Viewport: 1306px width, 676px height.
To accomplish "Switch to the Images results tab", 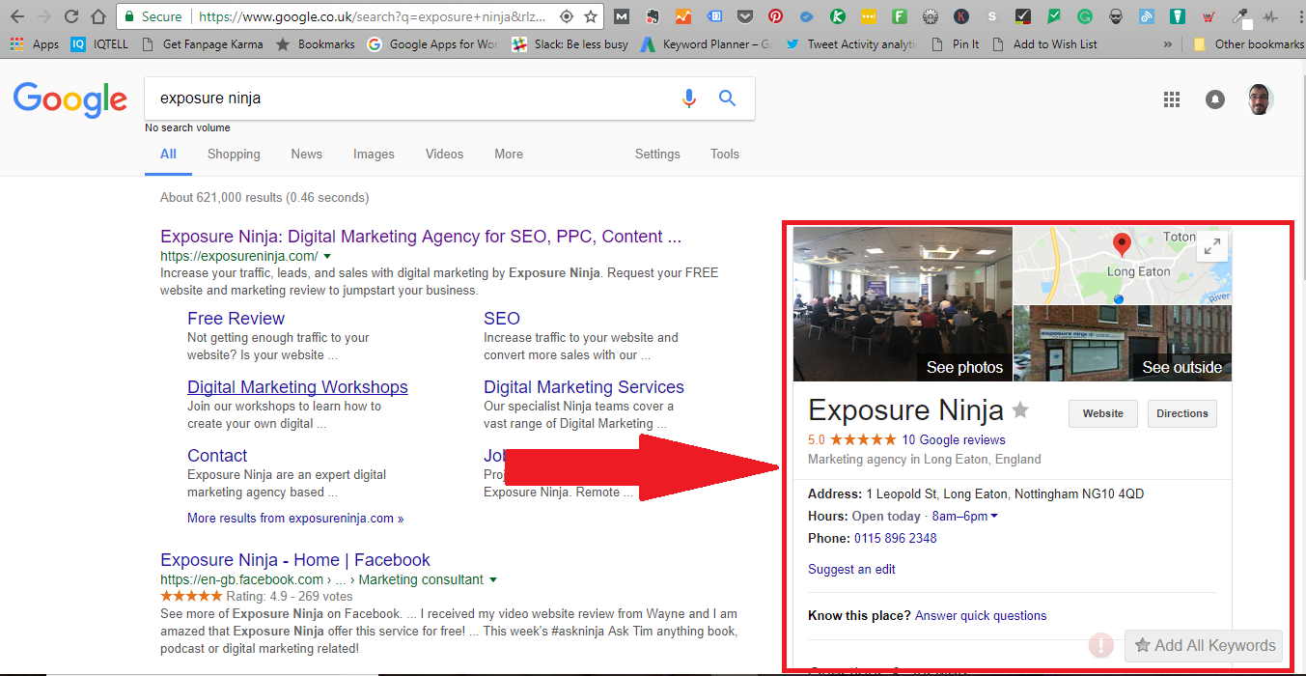I will point(374,154).
